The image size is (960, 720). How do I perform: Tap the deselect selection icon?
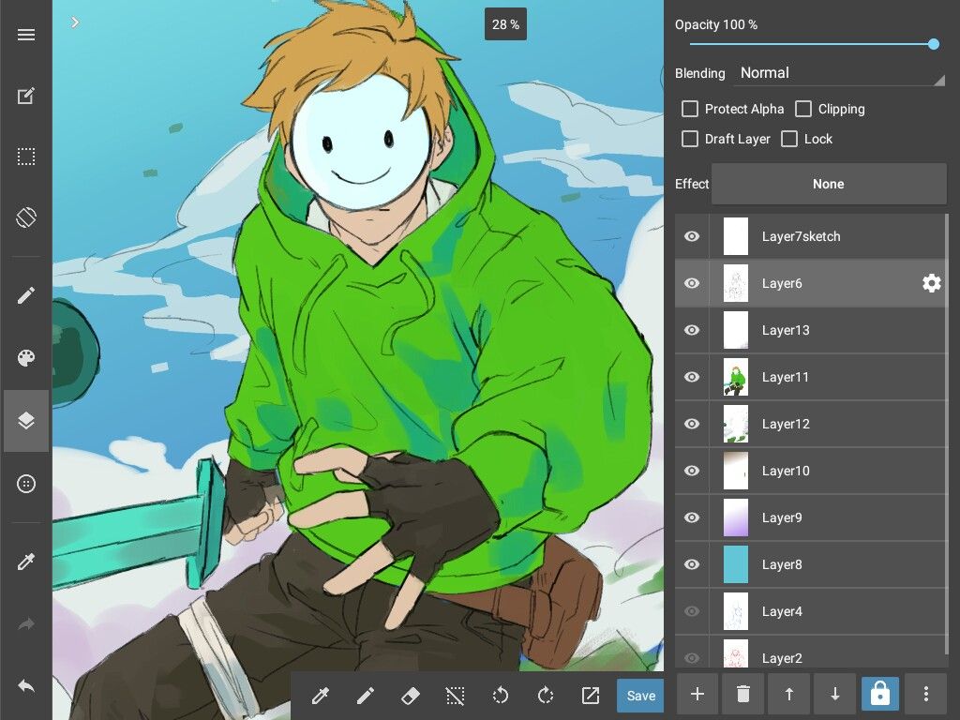click(455, 696)
